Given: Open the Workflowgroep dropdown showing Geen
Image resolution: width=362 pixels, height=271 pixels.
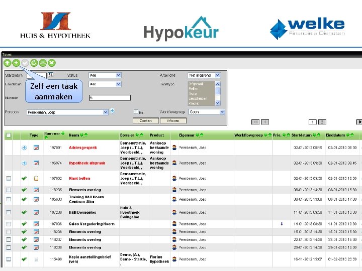Looking at the screenshot, I should tap(207, 112).
